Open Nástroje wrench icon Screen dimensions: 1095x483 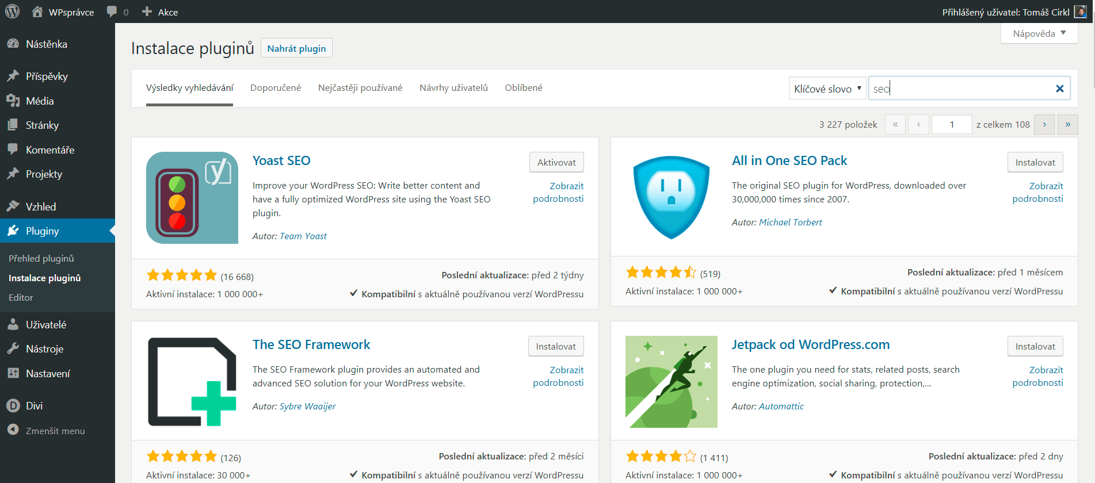(x=13, y=348)
